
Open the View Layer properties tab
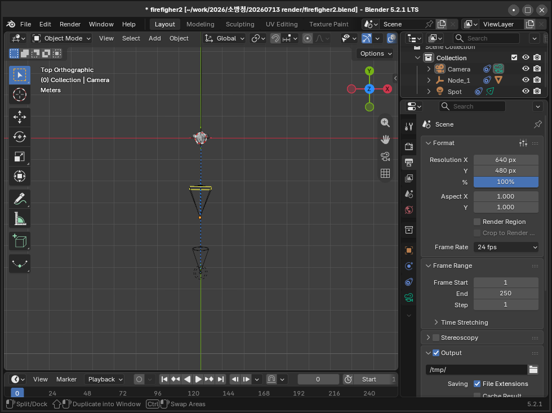tap(409, 178)
